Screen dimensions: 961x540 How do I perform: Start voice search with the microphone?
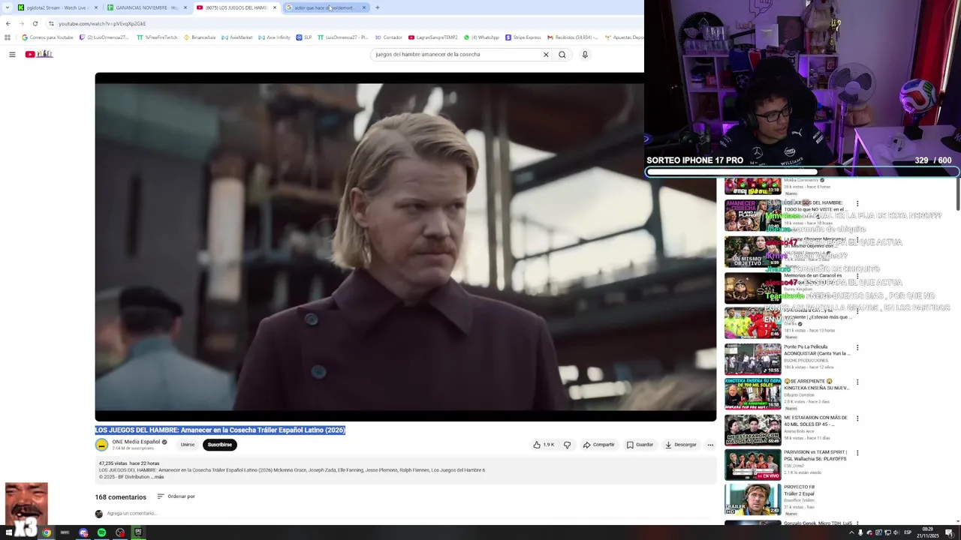coord(585,54)
